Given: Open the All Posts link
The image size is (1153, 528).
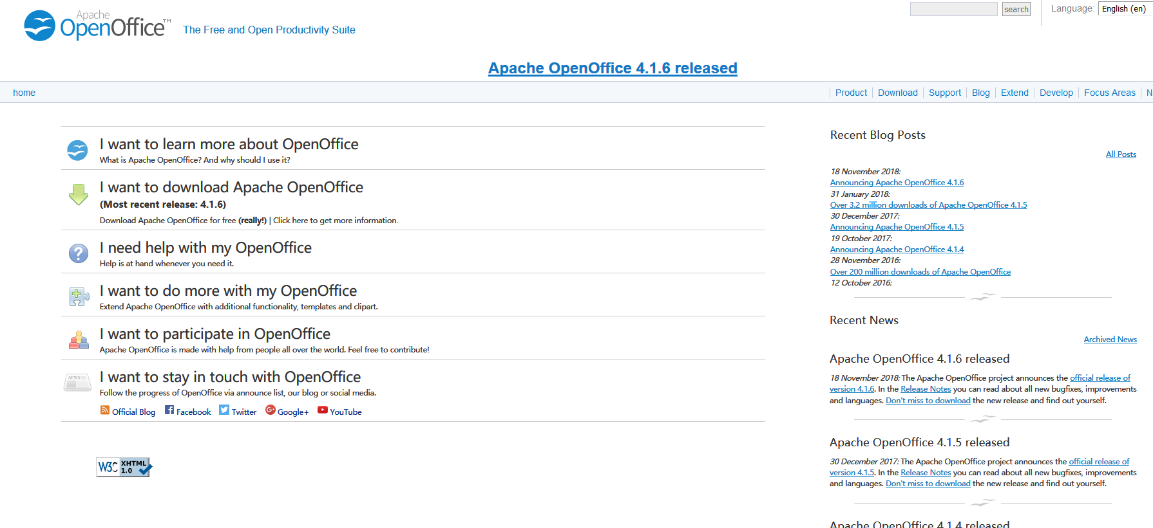Looking at the screenshot, I should (1121, 154).
